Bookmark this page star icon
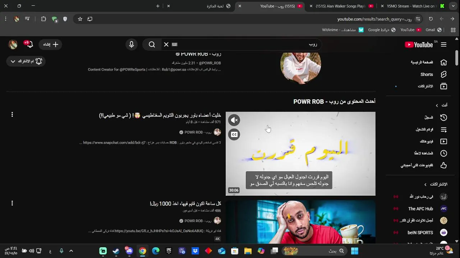 point(80,19)
